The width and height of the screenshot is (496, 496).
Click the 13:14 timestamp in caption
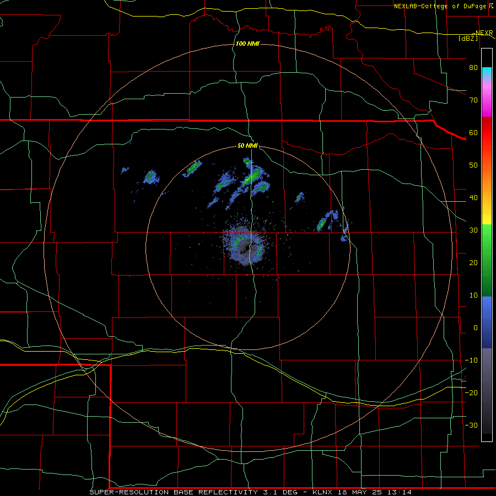400,492
